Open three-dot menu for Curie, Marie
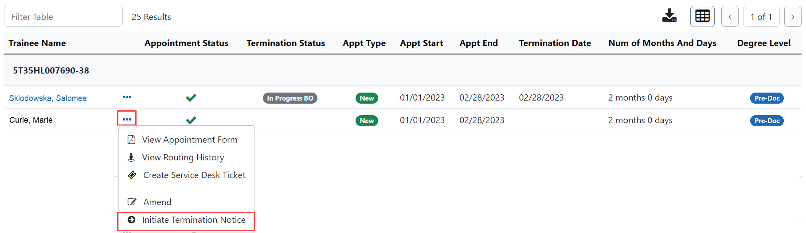This screenshot has height=233, width=806. [x=127, y=119]
